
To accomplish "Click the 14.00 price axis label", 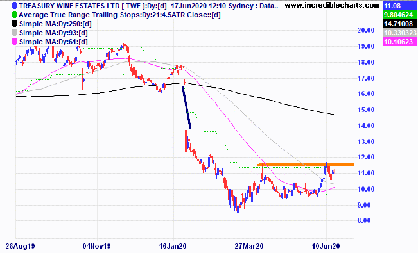I will coord(366,126).
